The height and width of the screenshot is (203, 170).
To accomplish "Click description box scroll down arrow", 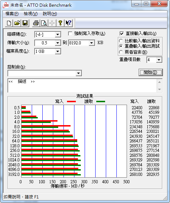I will (159, 89).
